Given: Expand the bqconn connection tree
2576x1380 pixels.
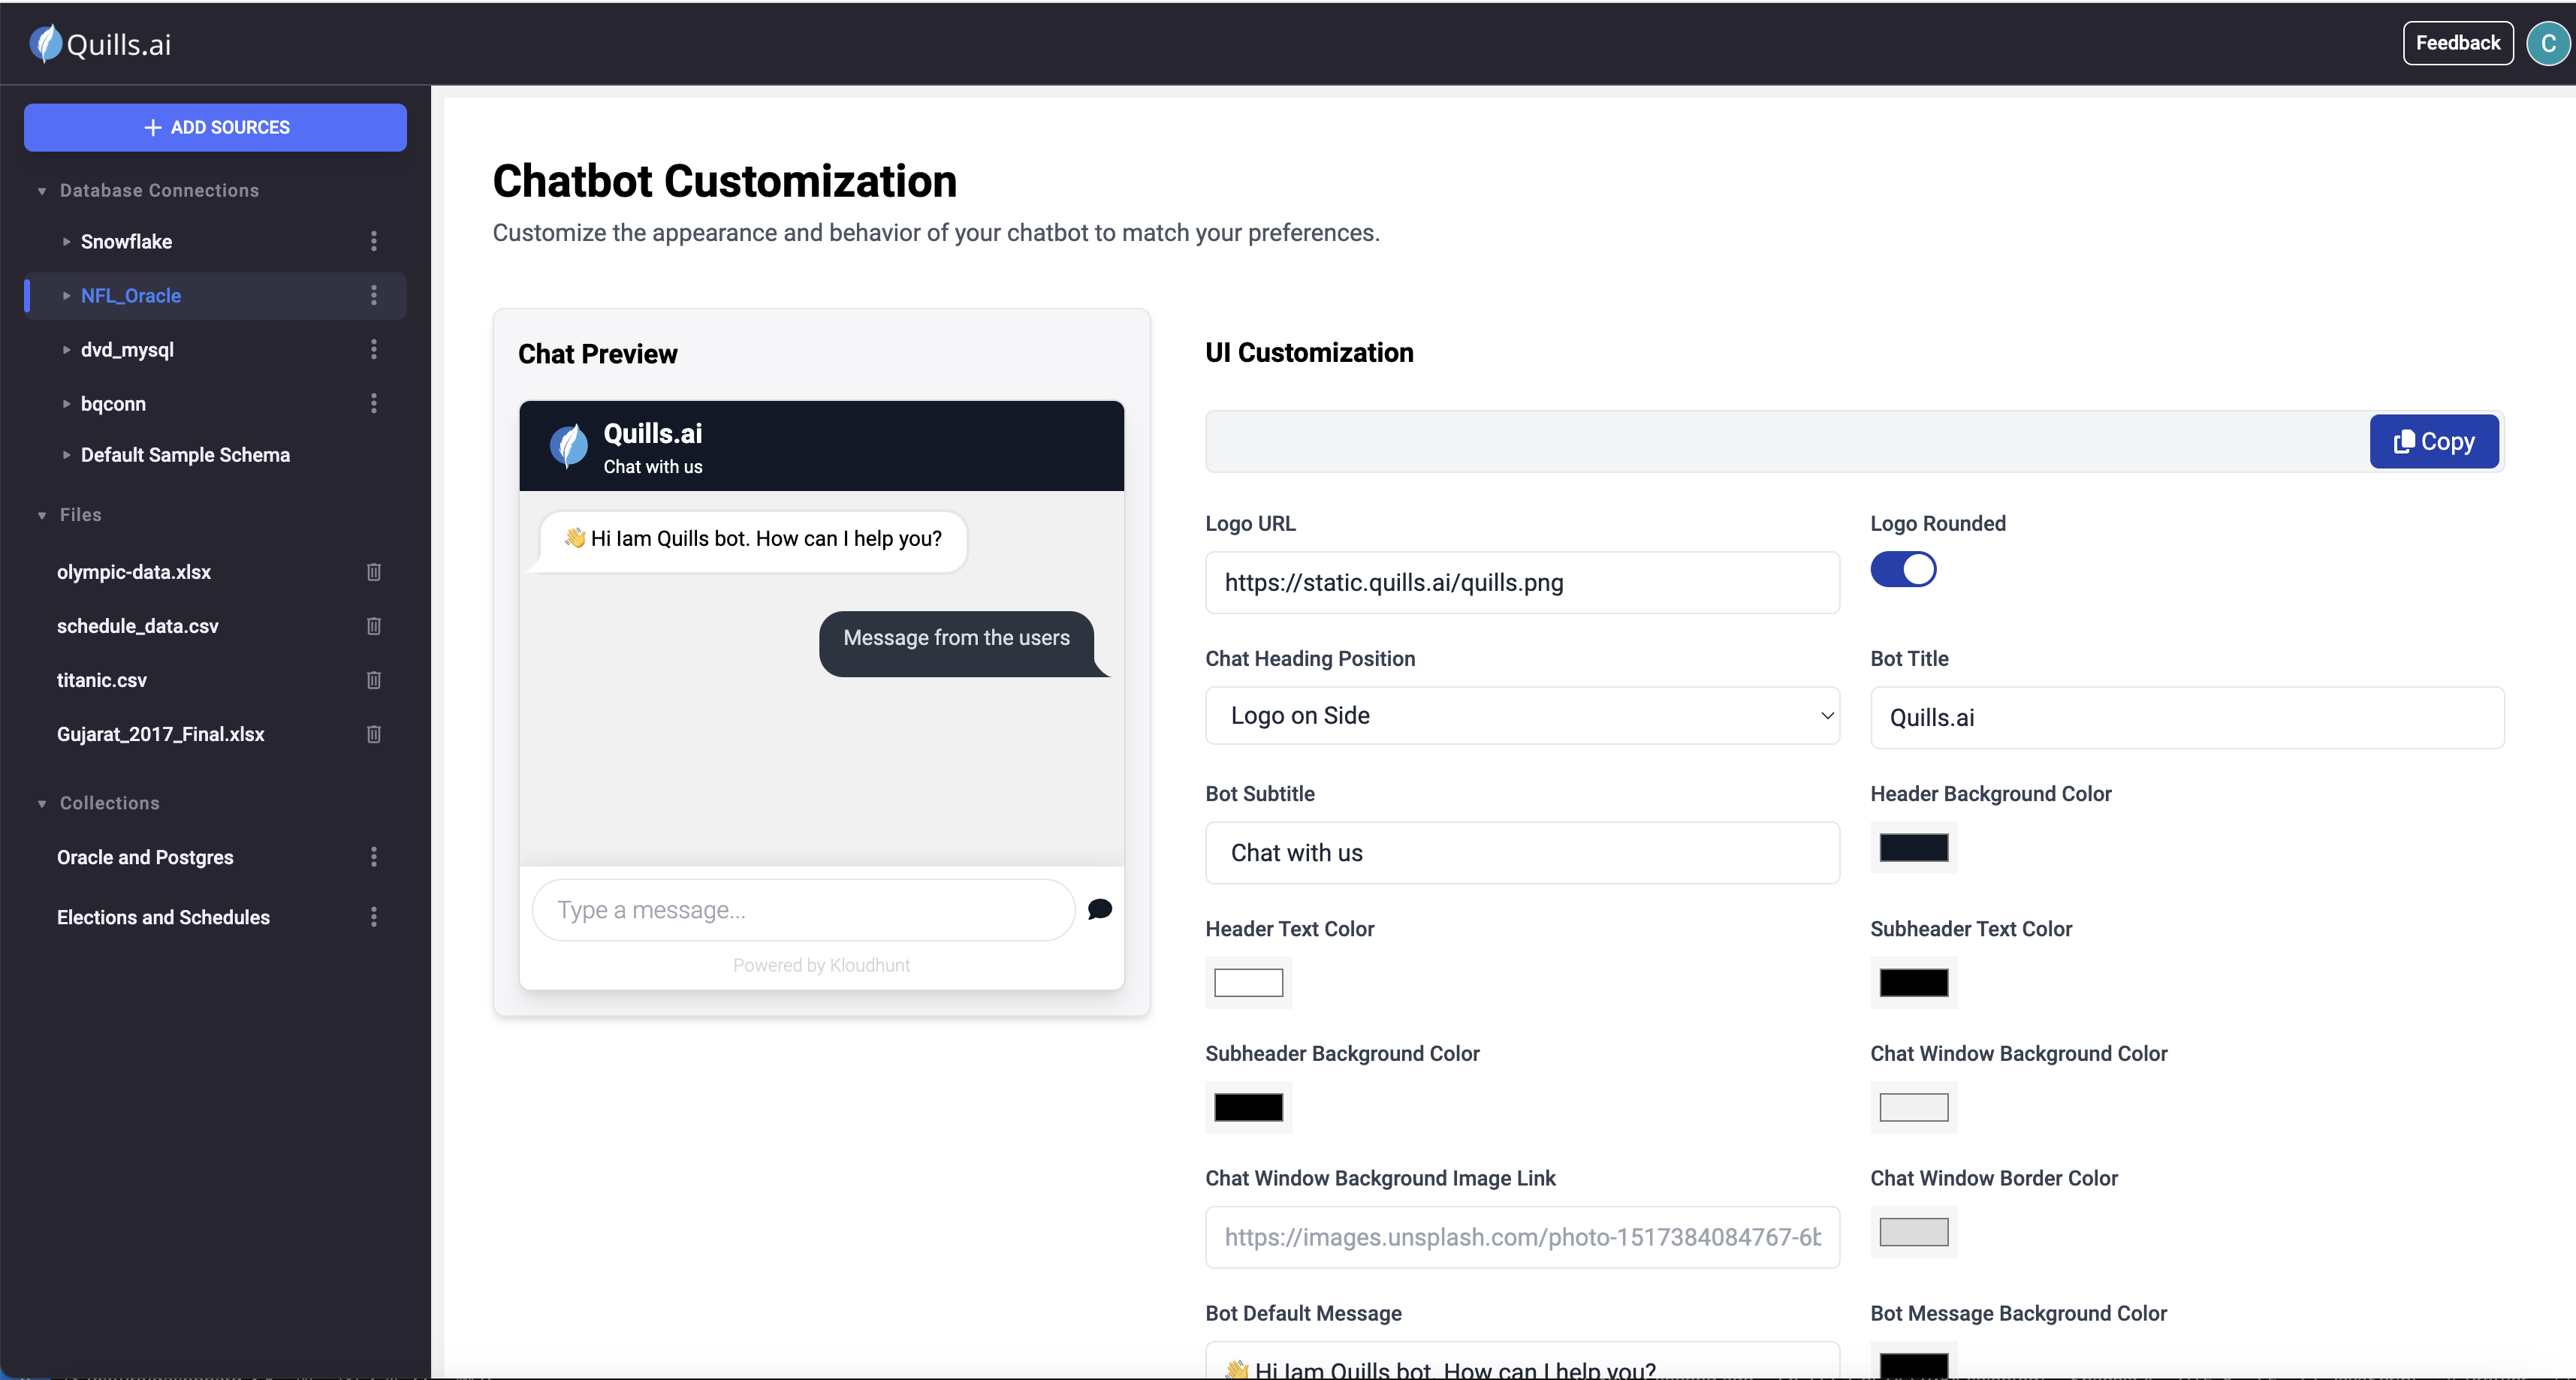Looking at the screenshot, I should pyautogui.click(x=67, y=404).
